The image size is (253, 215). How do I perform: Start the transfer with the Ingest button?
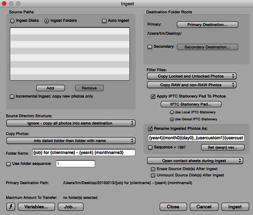pos(235,207)
